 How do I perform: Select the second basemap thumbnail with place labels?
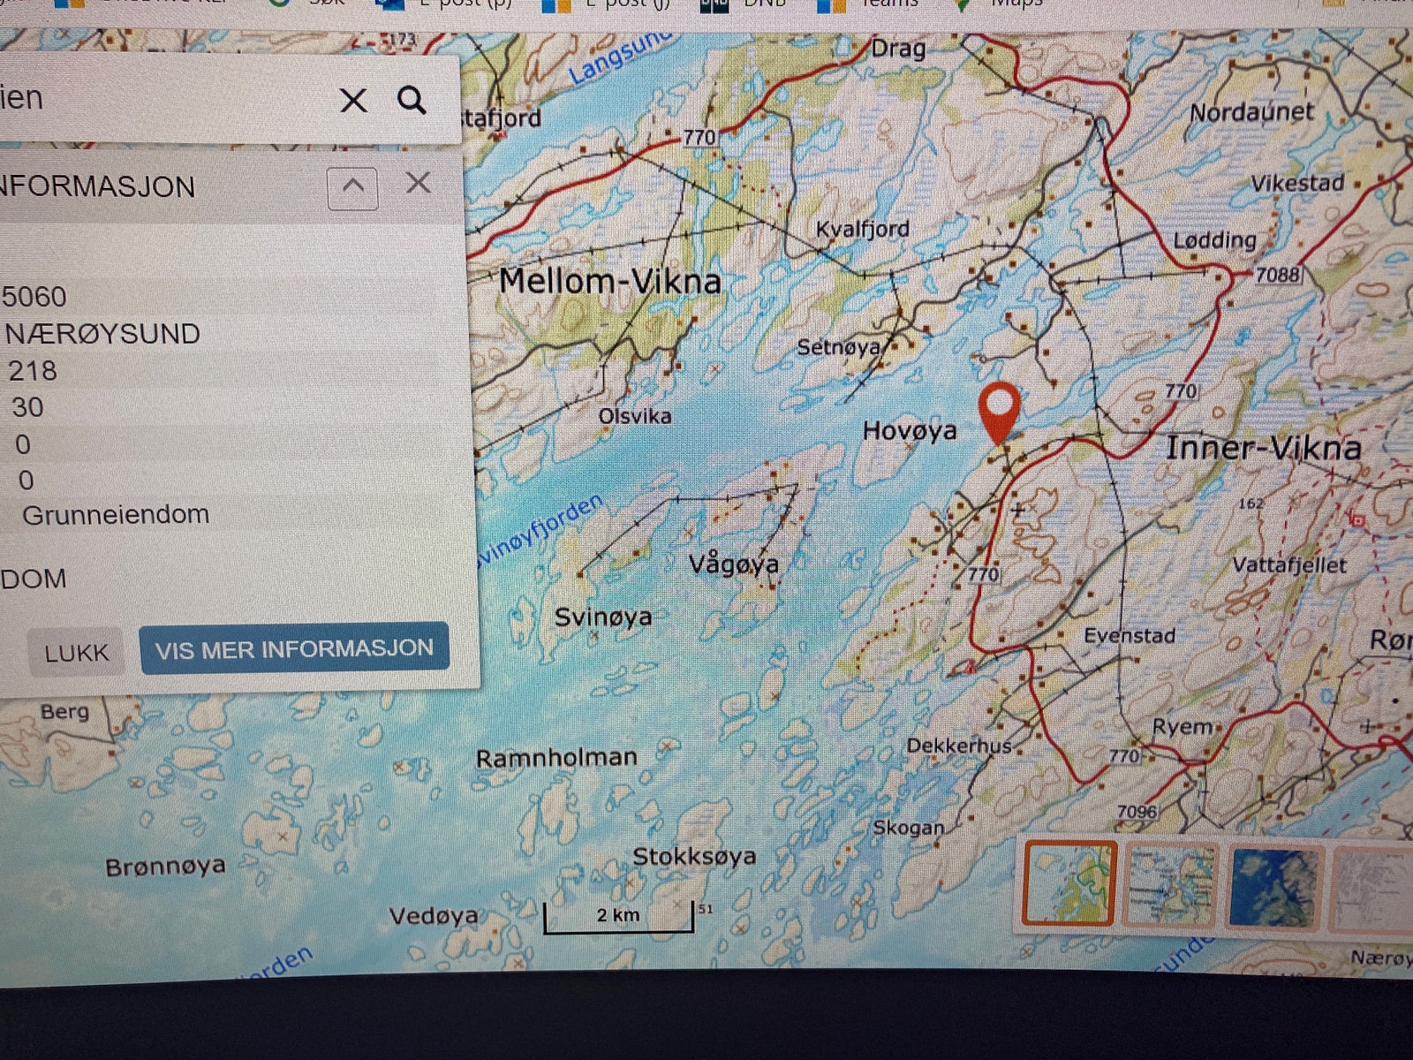(1170, 886)
